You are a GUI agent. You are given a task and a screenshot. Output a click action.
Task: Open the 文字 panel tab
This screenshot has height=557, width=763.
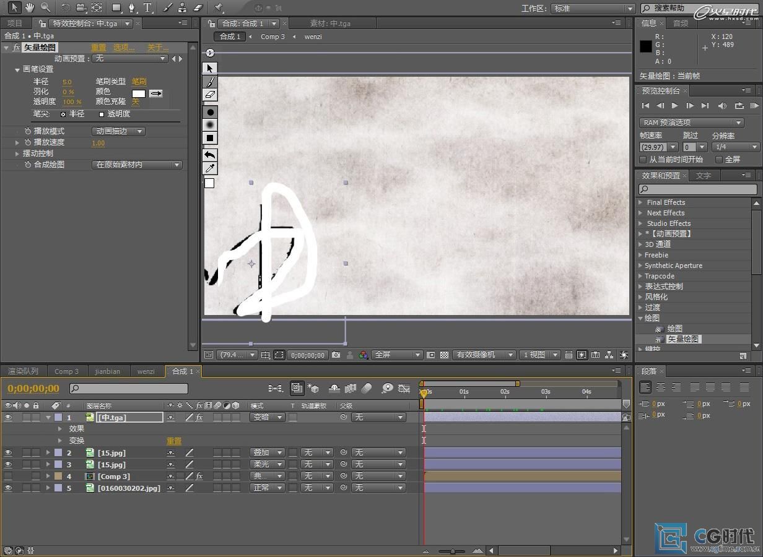pyautogui.click(x=704, y=176)
